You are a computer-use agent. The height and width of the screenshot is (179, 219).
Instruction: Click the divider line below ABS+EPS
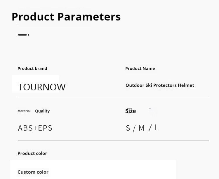113,140
